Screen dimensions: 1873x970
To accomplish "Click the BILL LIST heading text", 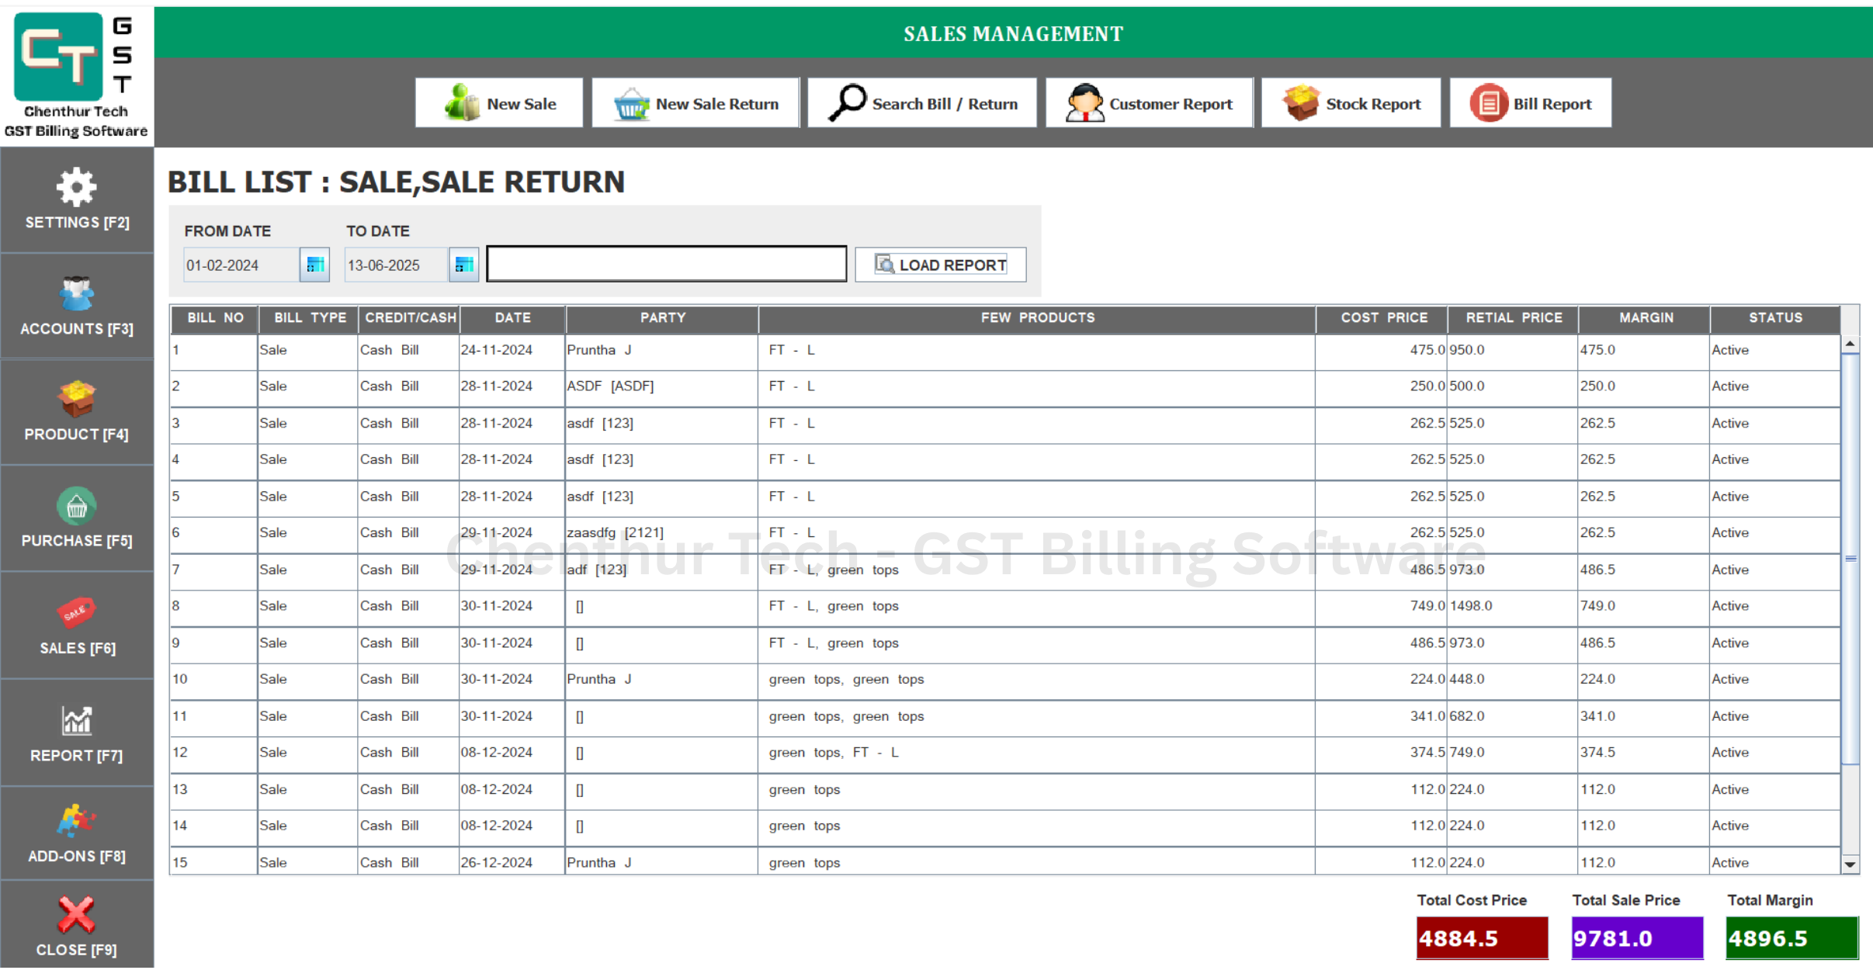I will pos(396,182).
